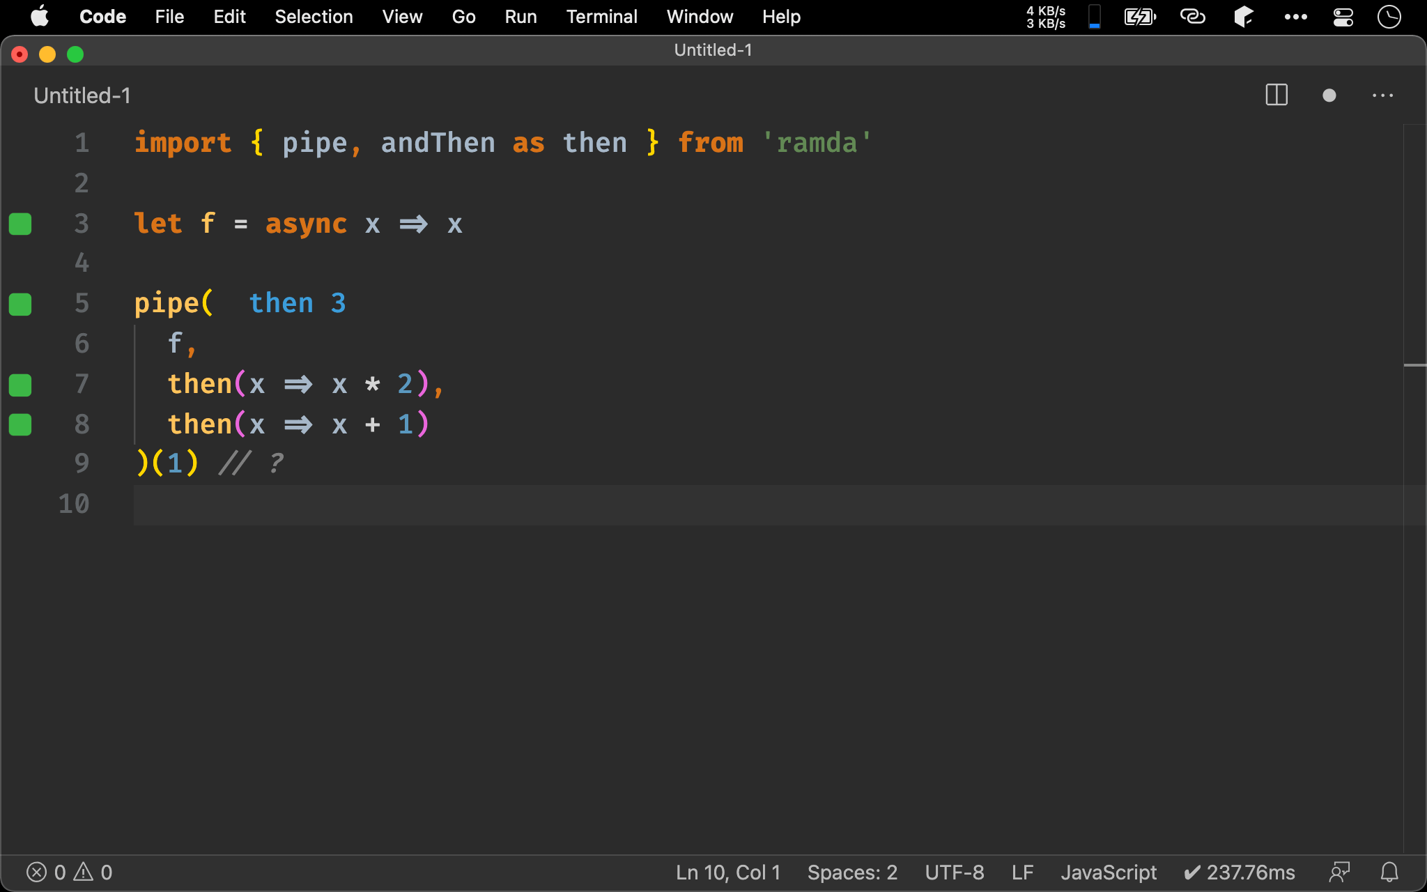Click the split editor icon
Viewport: 1427px width, 892px height.
[x=1277, y=95]
